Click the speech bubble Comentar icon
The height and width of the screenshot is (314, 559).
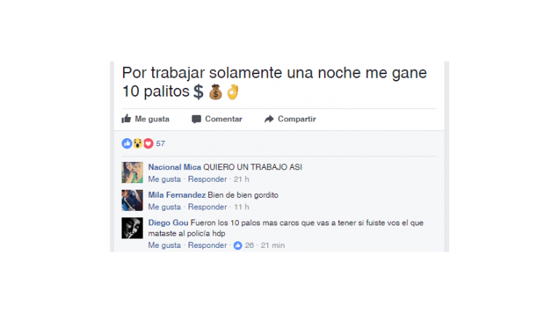196,119
